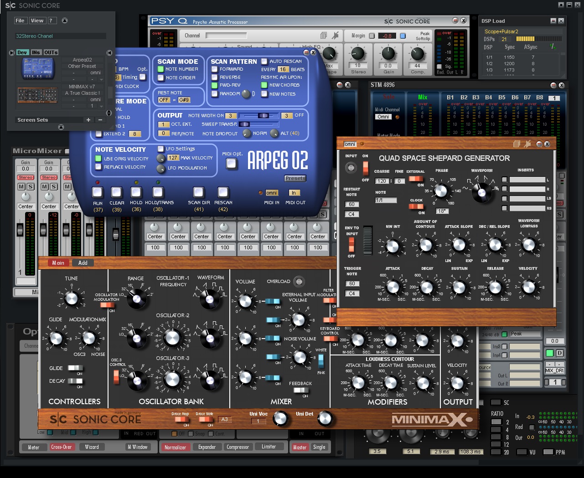Open the File menu
This screenshot has height=478, width=584.
click(x=20, y=21)
